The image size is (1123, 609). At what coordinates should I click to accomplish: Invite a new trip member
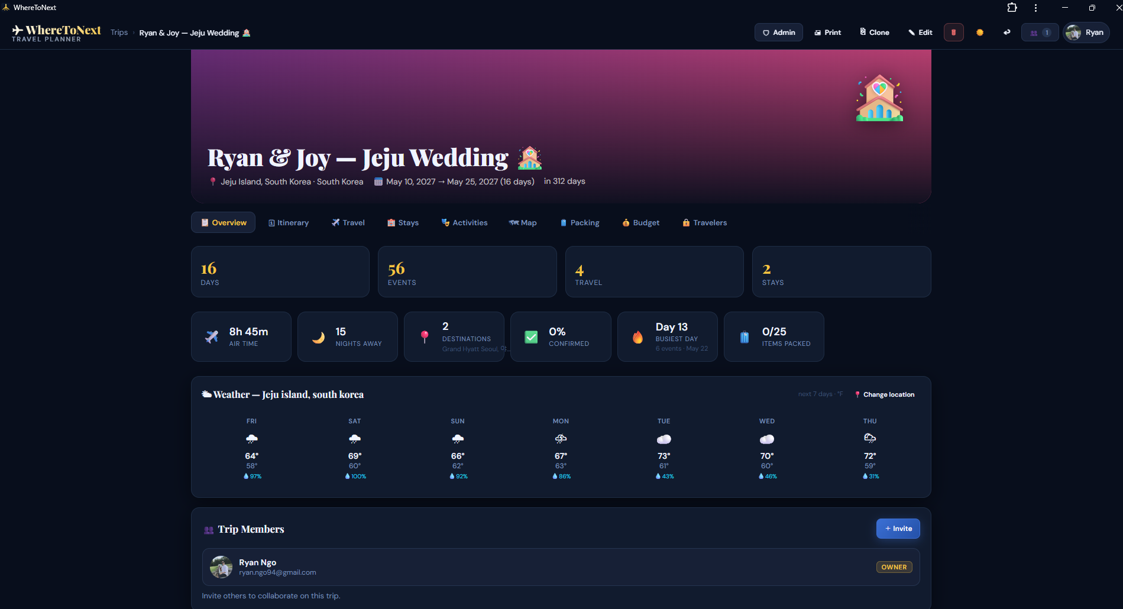click(x=898, y=529)
